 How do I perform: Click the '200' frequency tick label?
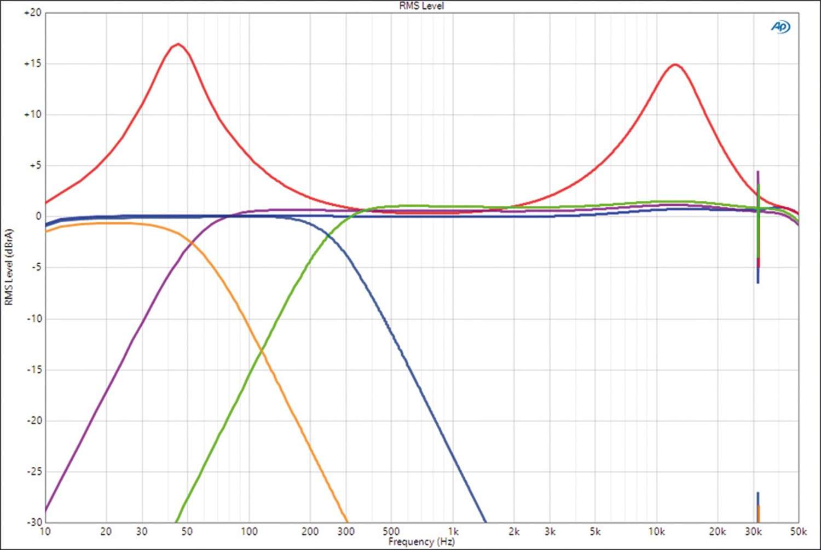tap(310, 531)
